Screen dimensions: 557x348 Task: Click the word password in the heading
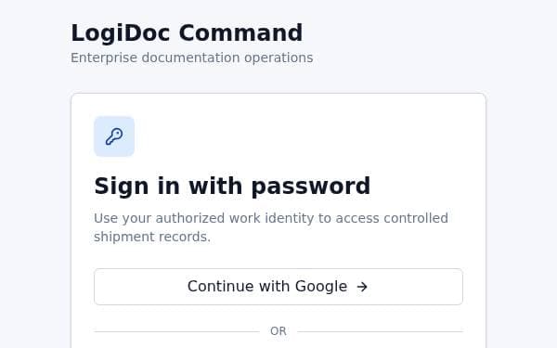coord(310,187)
